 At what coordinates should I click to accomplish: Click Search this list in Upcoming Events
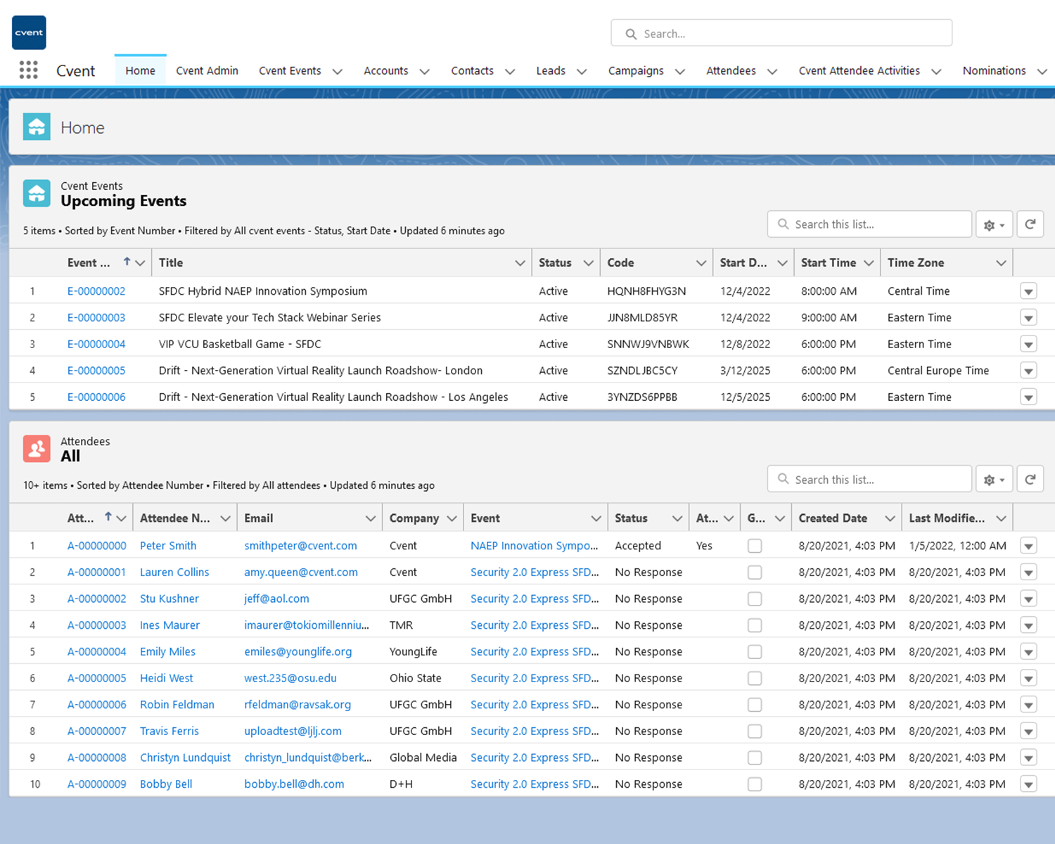coord(869,224)
